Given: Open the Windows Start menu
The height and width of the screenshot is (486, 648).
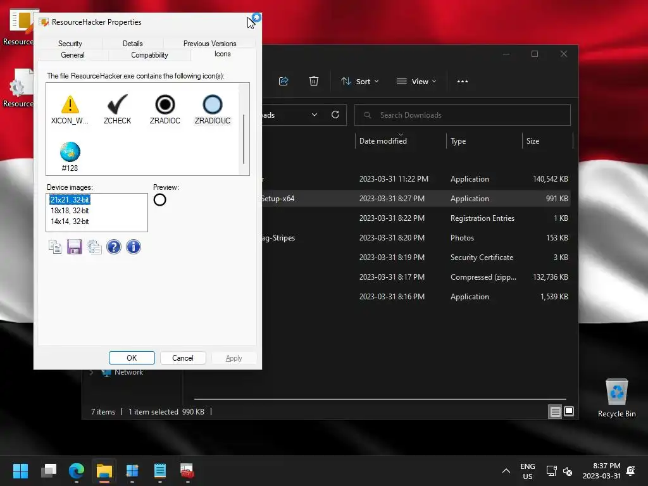Looking at the screenshot, I should (x=20, y=471).
